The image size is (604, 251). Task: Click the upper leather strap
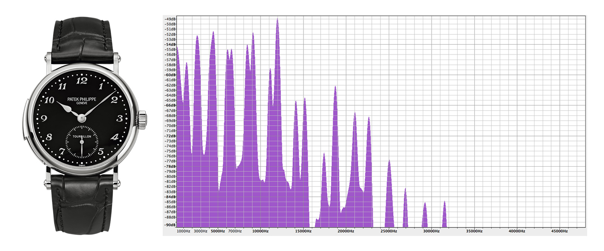pos(82,41)
